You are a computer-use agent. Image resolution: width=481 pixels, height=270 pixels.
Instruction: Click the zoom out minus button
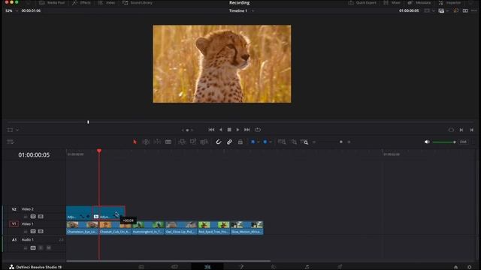[314, 142]
